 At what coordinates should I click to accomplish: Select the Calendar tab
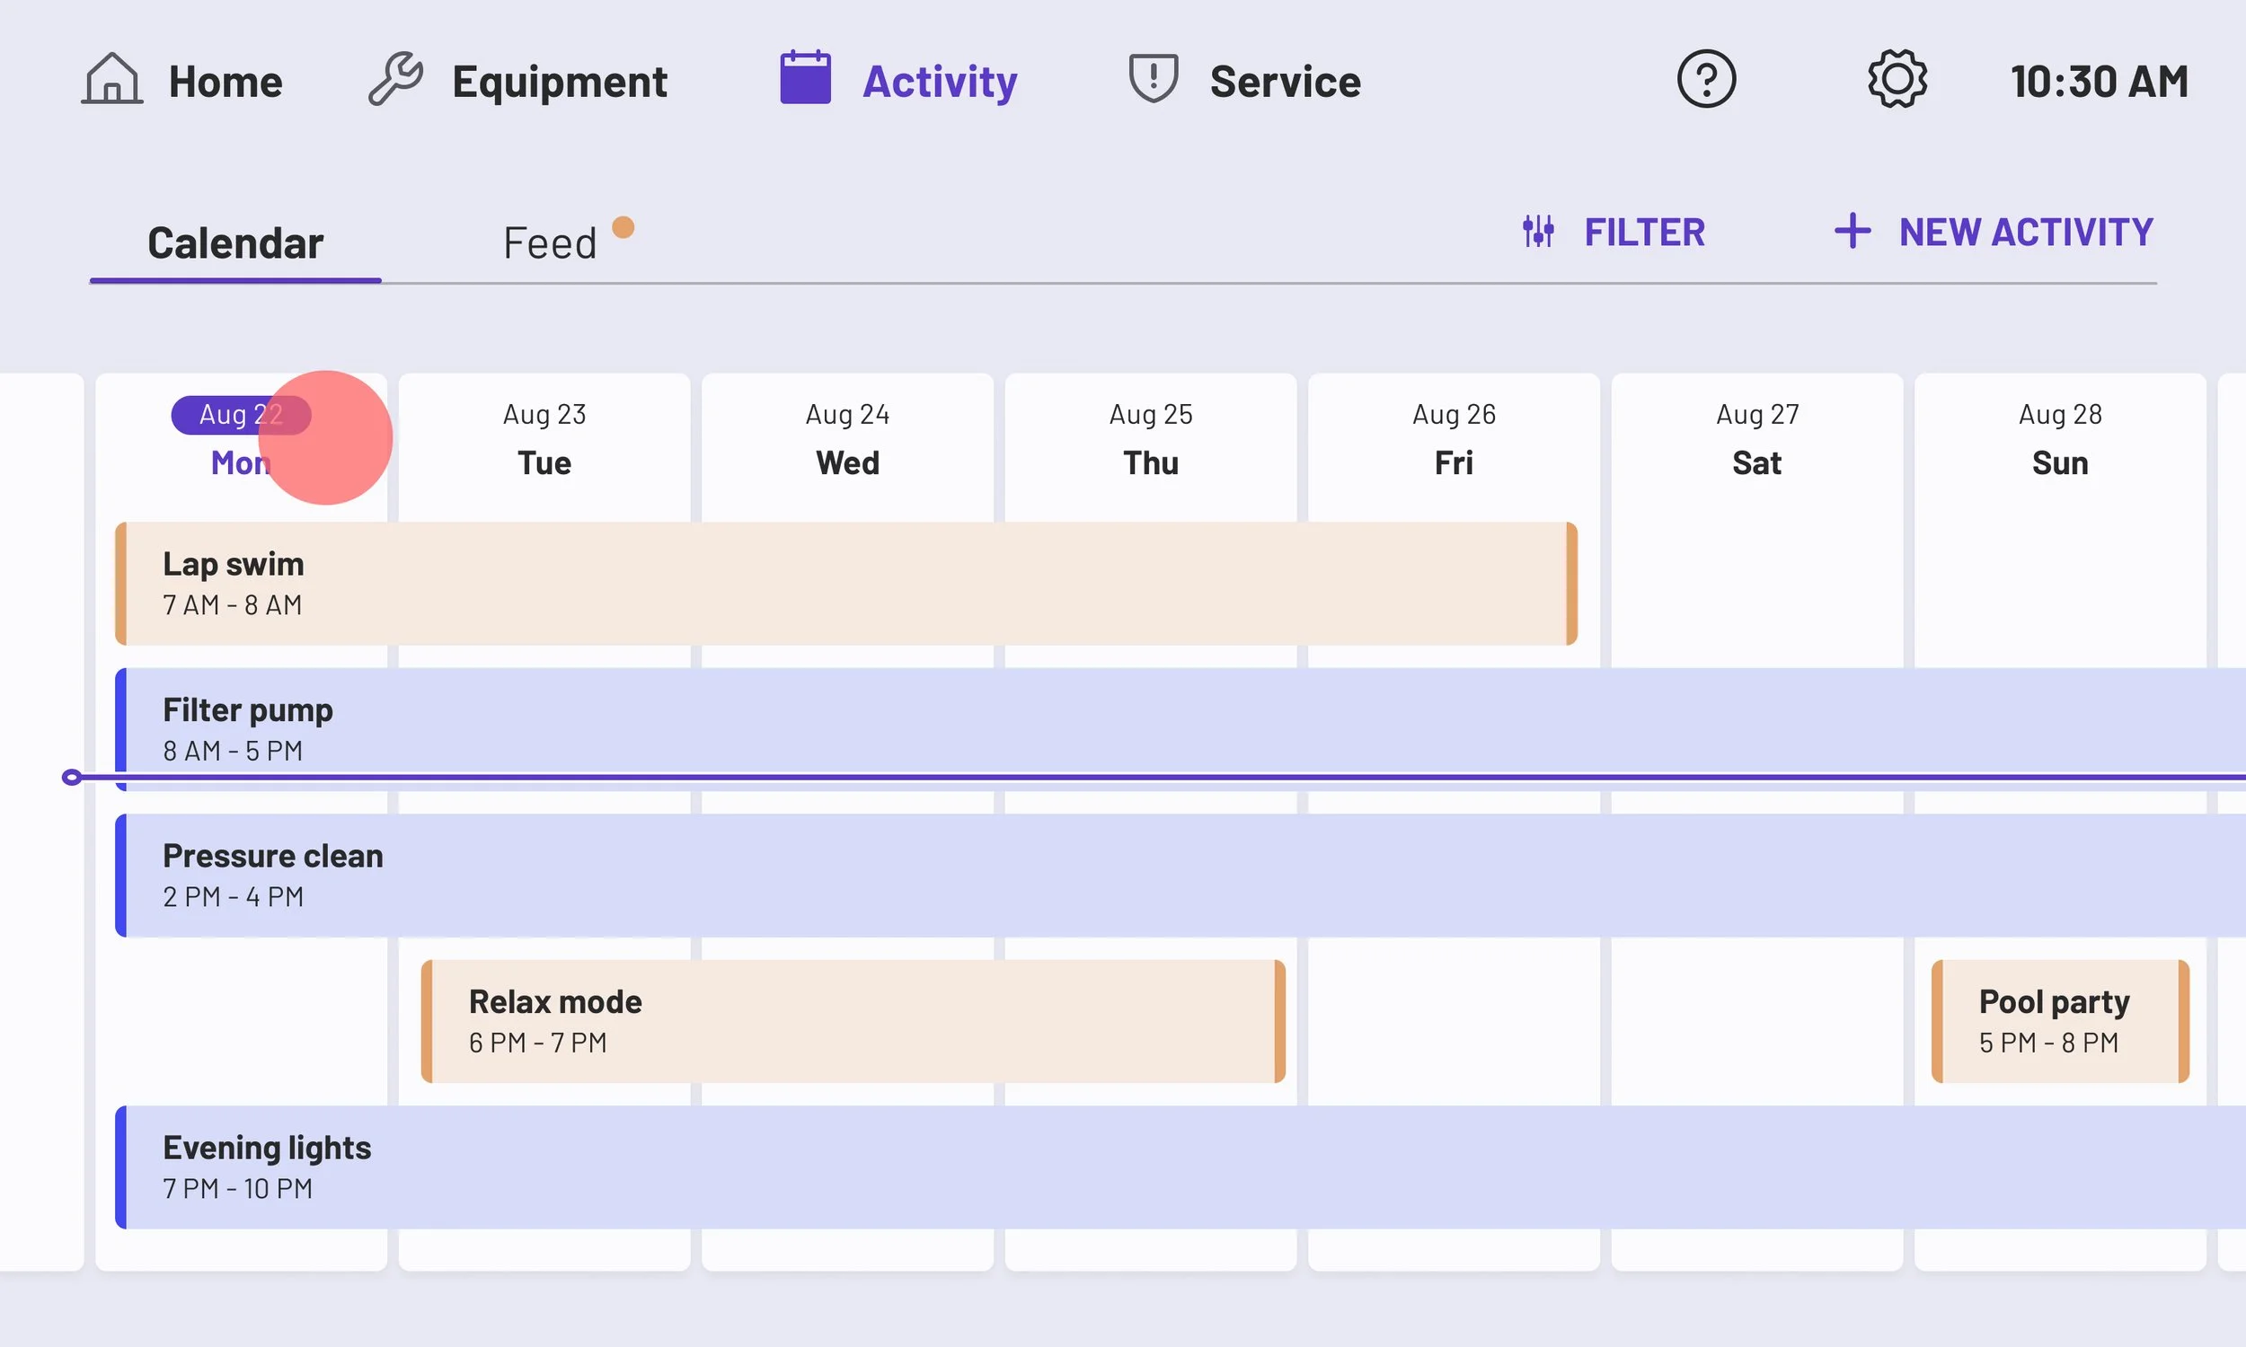[235, 243]
